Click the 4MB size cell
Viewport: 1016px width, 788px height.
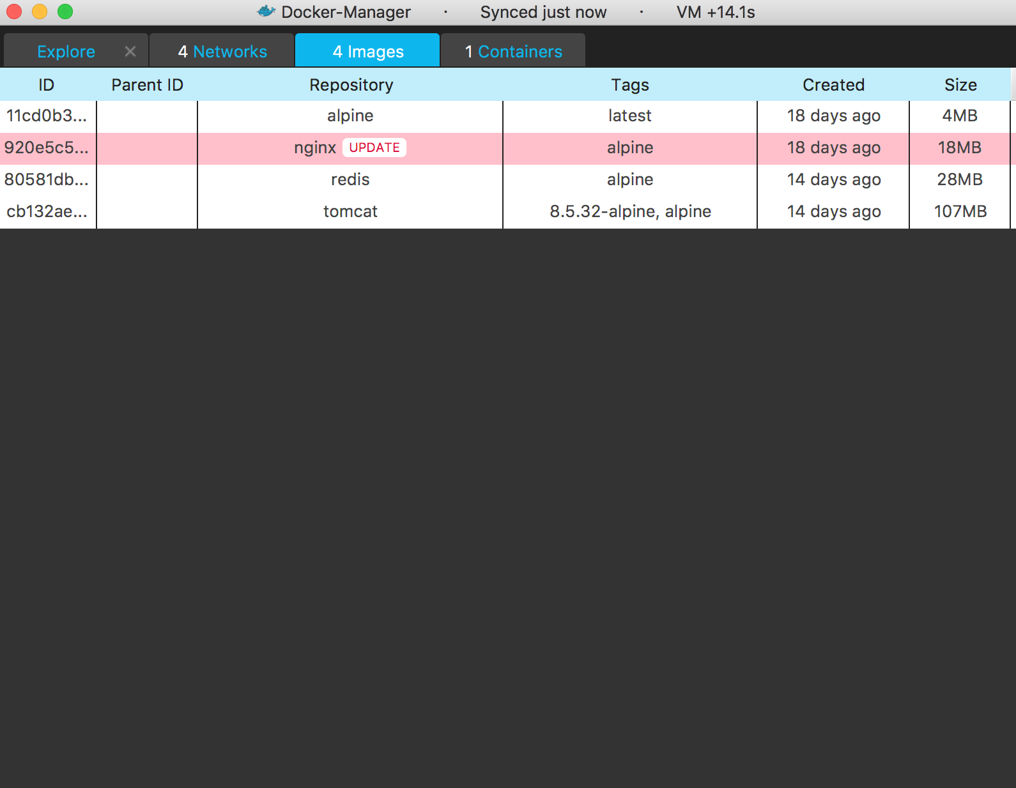tap(960, 116)
